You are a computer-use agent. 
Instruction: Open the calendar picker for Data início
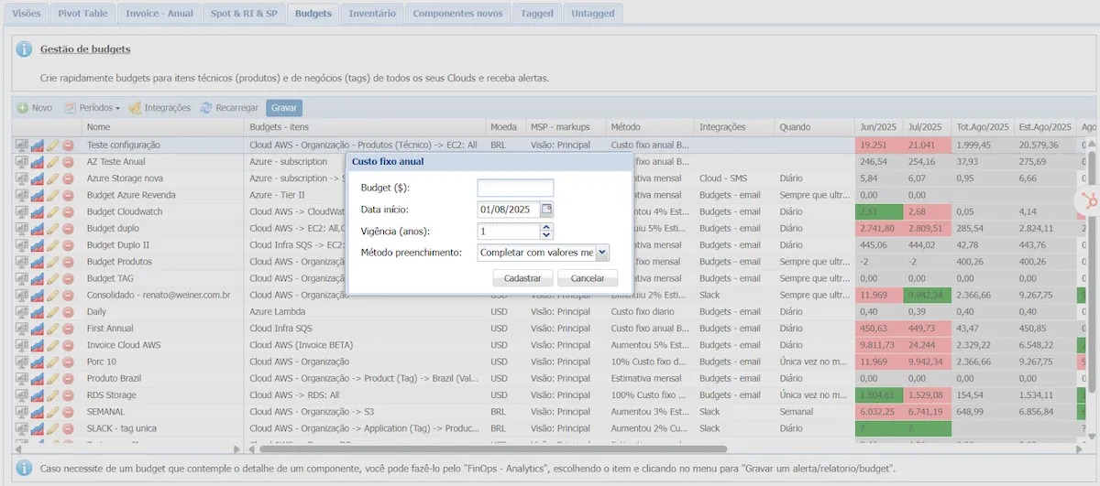[x=547, y=210]
